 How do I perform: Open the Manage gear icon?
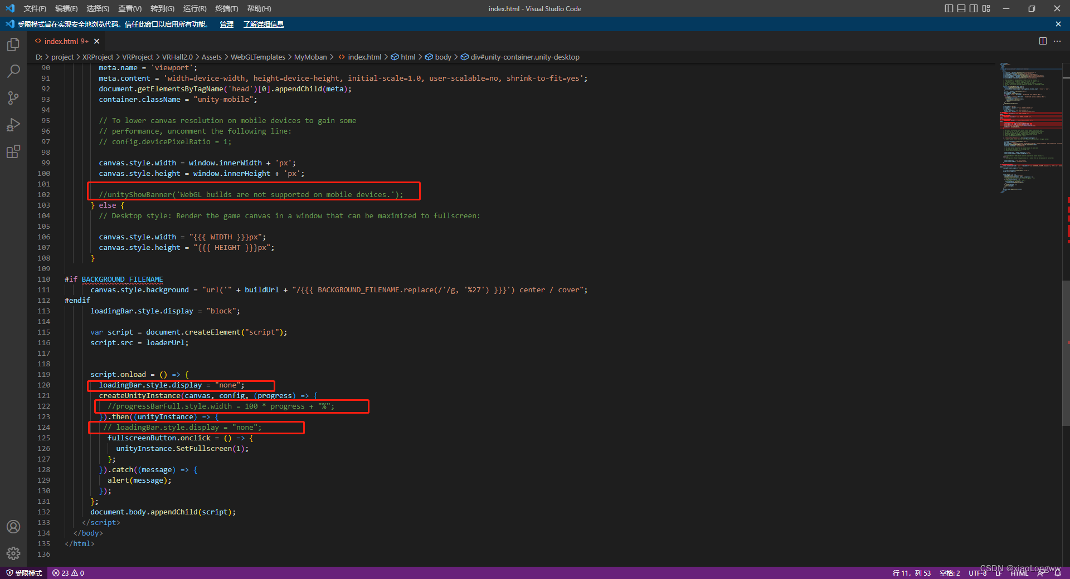[13, 553]
